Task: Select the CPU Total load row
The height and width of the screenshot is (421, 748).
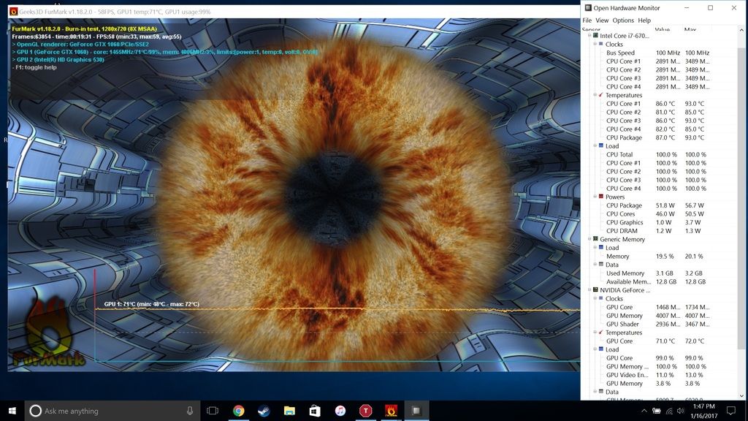Action: (x=659, y=154)
